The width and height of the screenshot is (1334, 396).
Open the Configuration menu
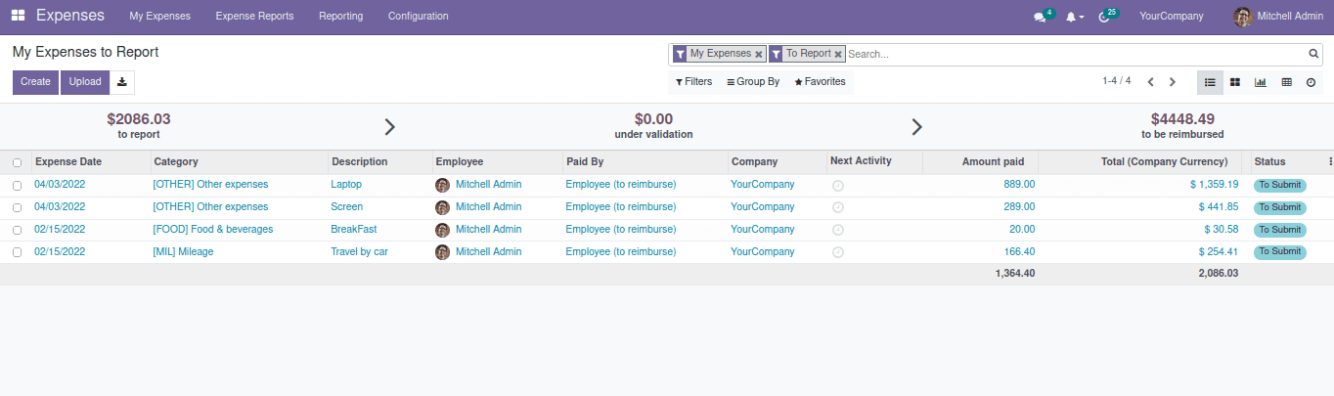[418, 17]
